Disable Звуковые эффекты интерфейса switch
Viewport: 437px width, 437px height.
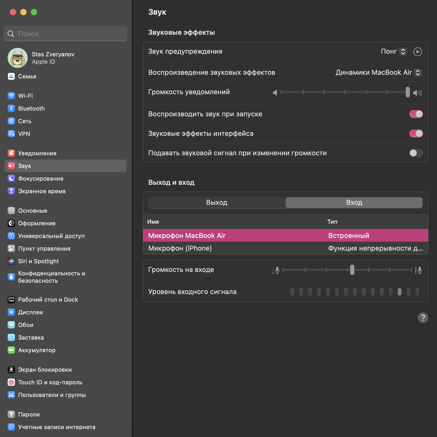(416, 133)
